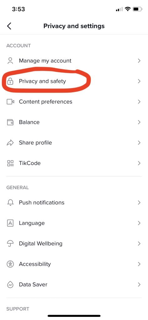Click the wallet icon next to Balance
The image size is (148, 320).
10,122
